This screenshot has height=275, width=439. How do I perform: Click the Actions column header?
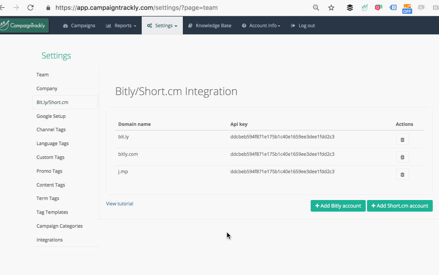click(404, 124)
